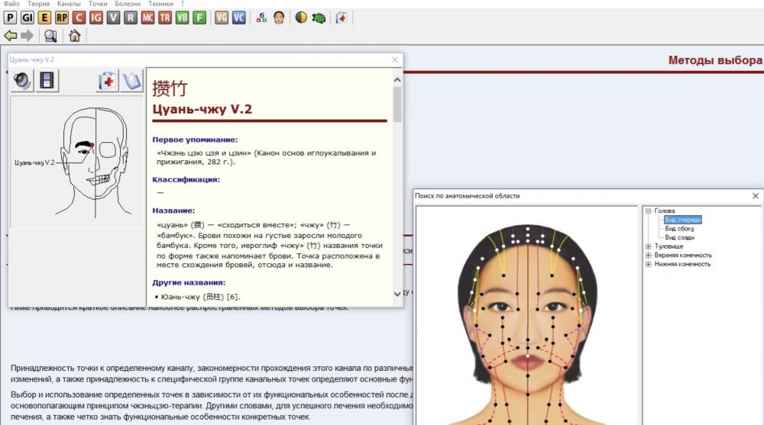The height and width of the screenshot is (425, 764).
Task: Open the Болезни menu
Action: click(x=127, y=4)
